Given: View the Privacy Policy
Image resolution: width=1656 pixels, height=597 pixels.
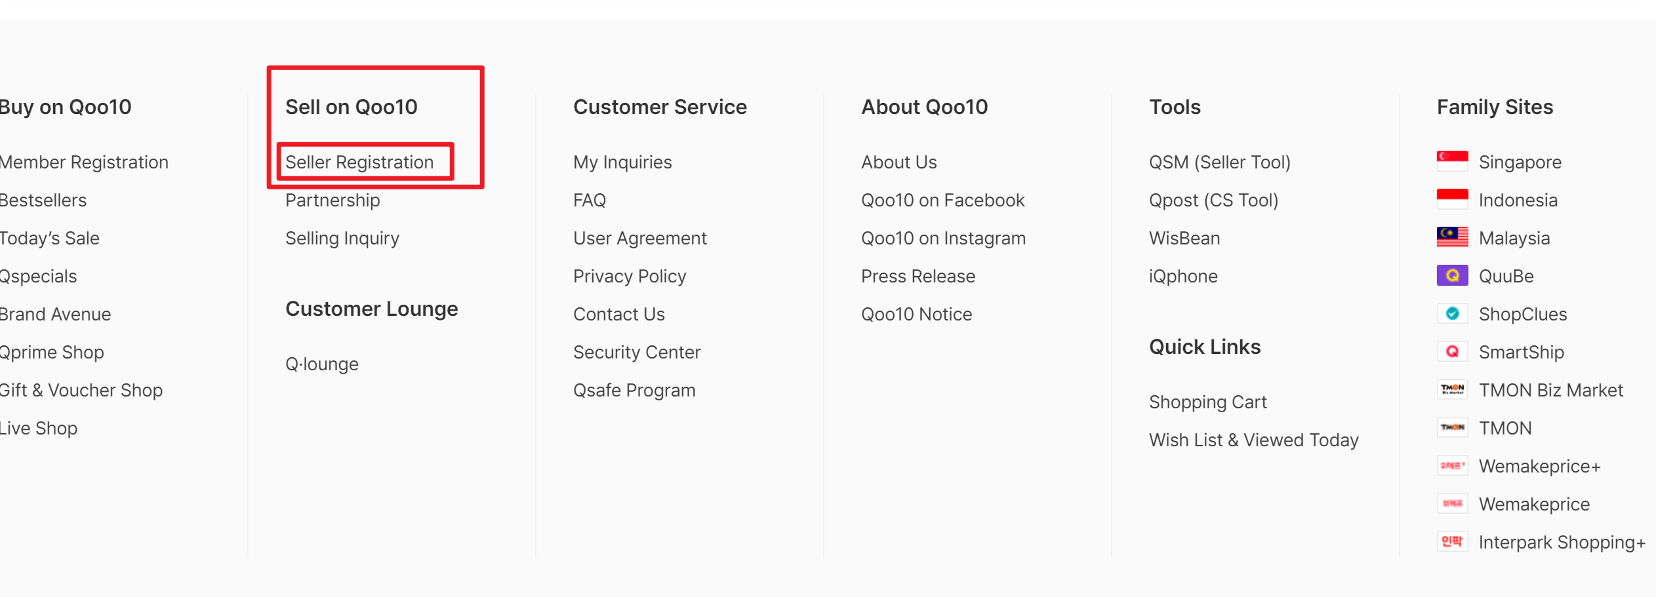Looking at the screenshot, I should click(629, 276).
